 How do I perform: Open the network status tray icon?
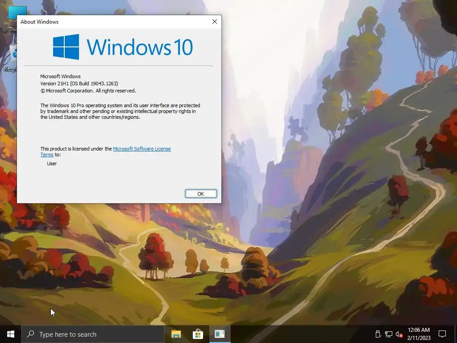point(389,334)
